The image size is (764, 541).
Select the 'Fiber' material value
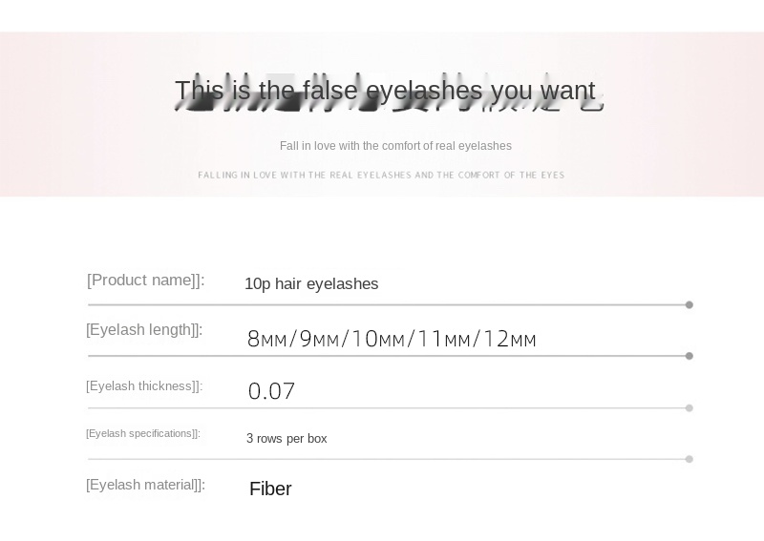tap(270, 489)
